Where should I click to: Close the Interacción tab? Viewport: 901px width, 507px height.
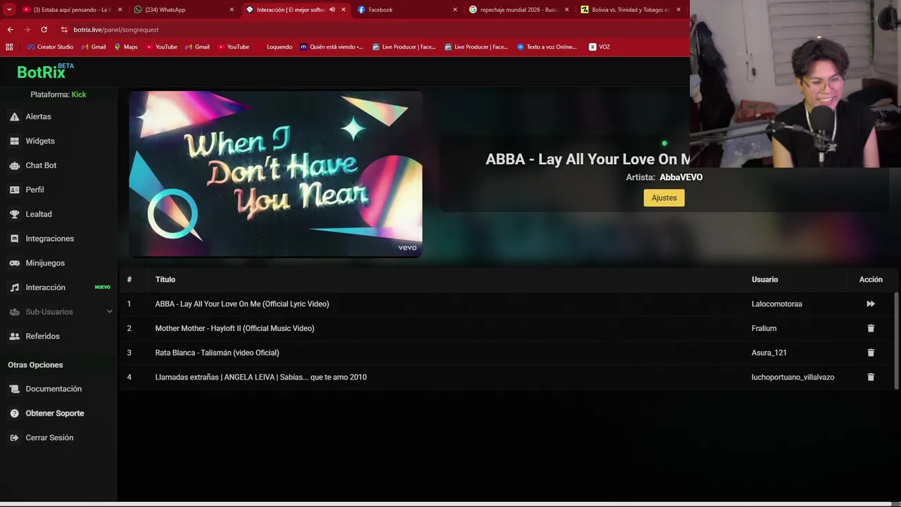point(344,10)
